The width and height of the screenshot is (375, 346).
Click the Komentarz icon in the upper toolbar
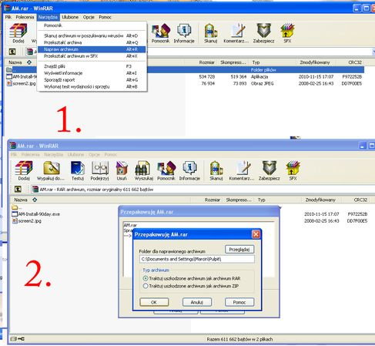[x=236, y=33]
